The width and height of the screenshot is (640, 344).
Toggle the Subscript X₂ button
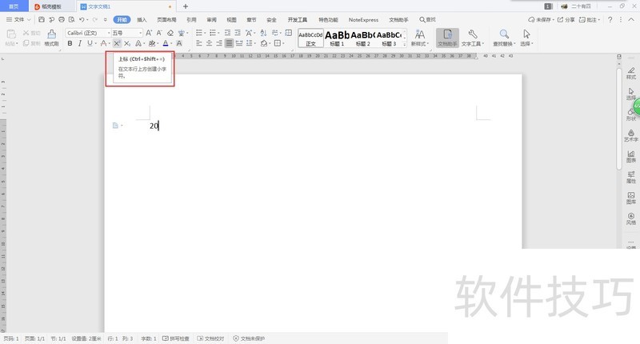coord(127,43)
